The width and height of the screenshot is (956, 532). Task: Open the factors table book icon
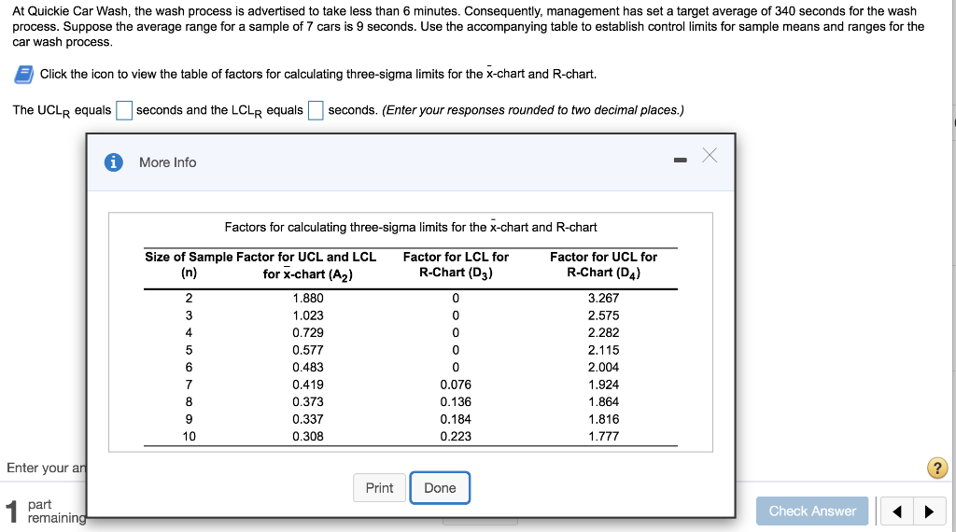coord(23,75)
